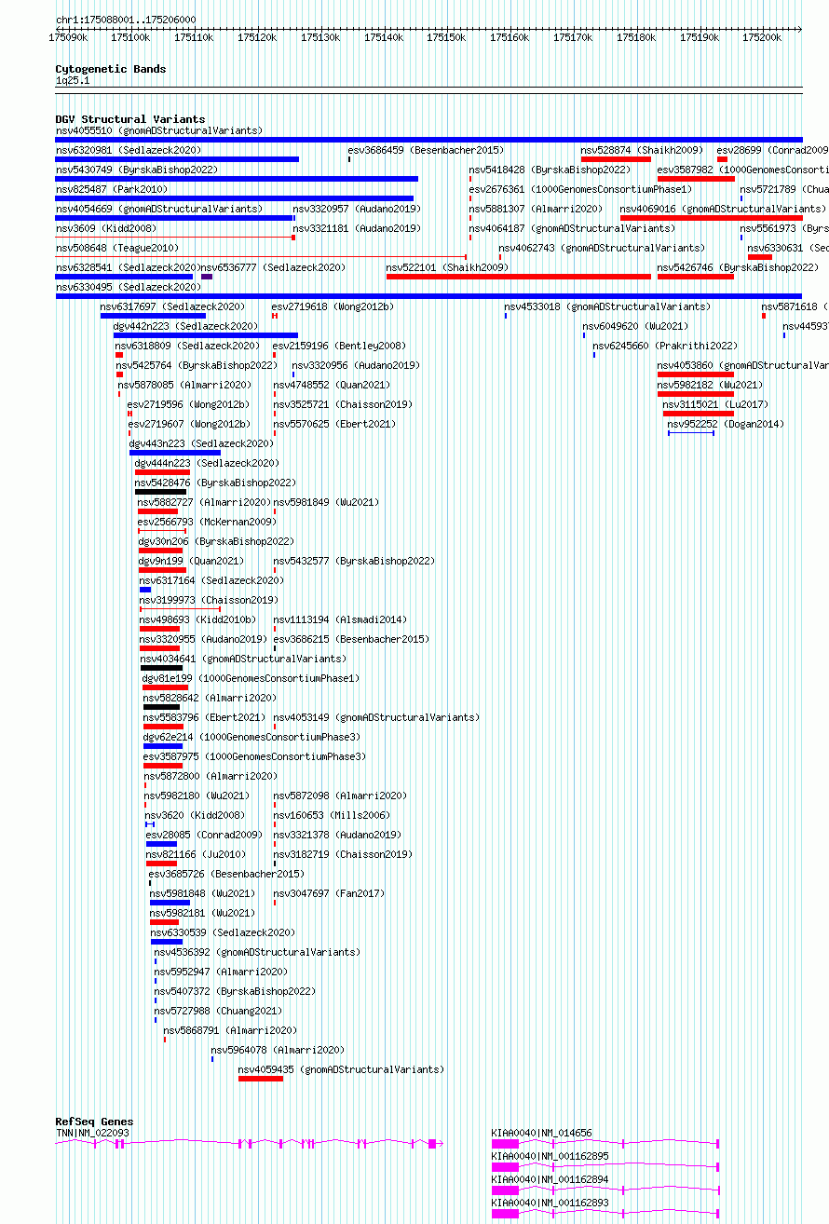This screenshot has width=829, height=1224.
Task: Click esv2719618 Wong2012b variant label
Action: (x=333, y=306)
